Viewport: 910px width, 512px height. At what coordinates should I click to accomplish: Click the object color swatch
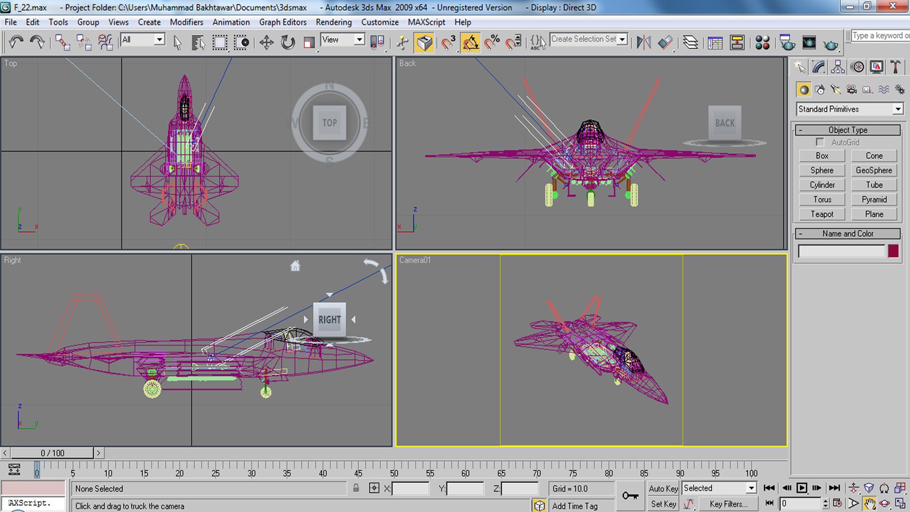click(x=893, y=251)
